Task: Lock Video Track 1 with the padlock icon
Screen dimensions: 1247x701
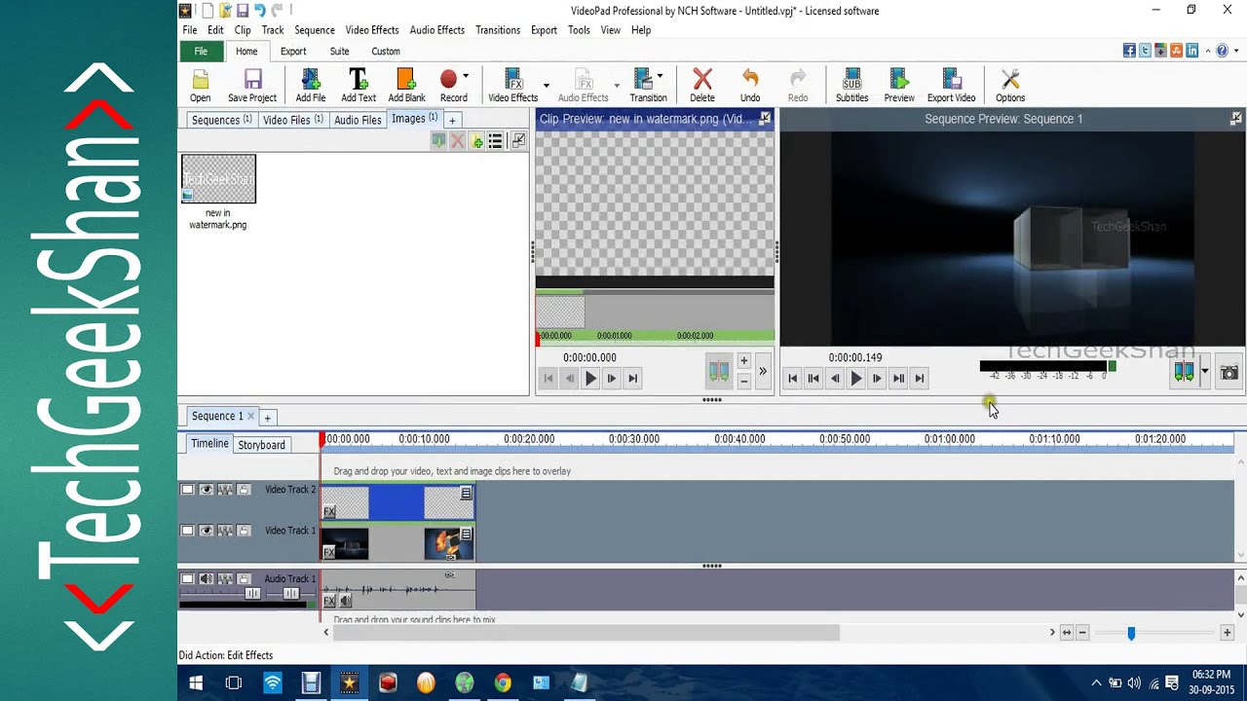Action: (x=244, y=531)
